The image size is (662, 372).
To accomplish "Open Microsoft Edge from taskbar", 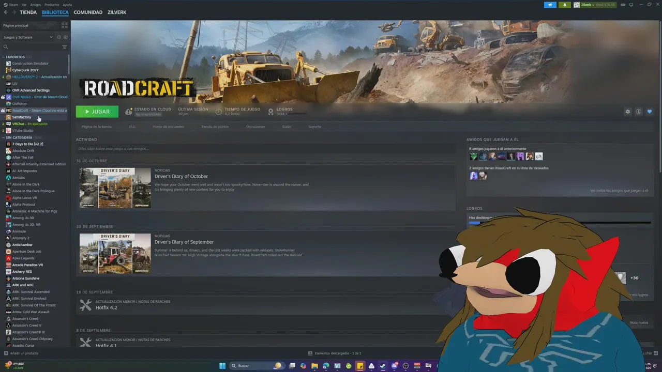I will coord(326,366).
